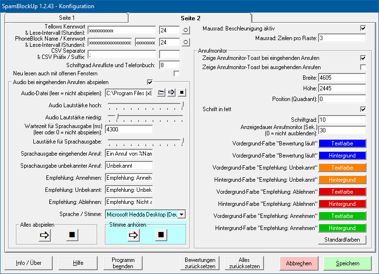
Task: Open Hilfe button
Action: coord(78,263)
